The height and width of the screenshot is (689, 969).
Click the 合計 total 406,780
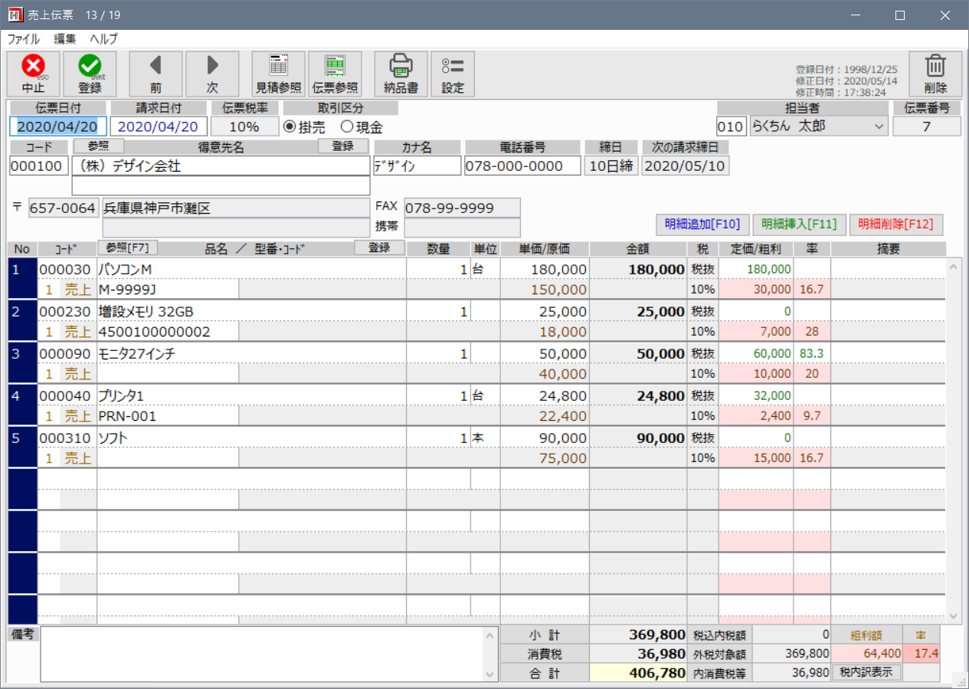click(x=638, y=673)
